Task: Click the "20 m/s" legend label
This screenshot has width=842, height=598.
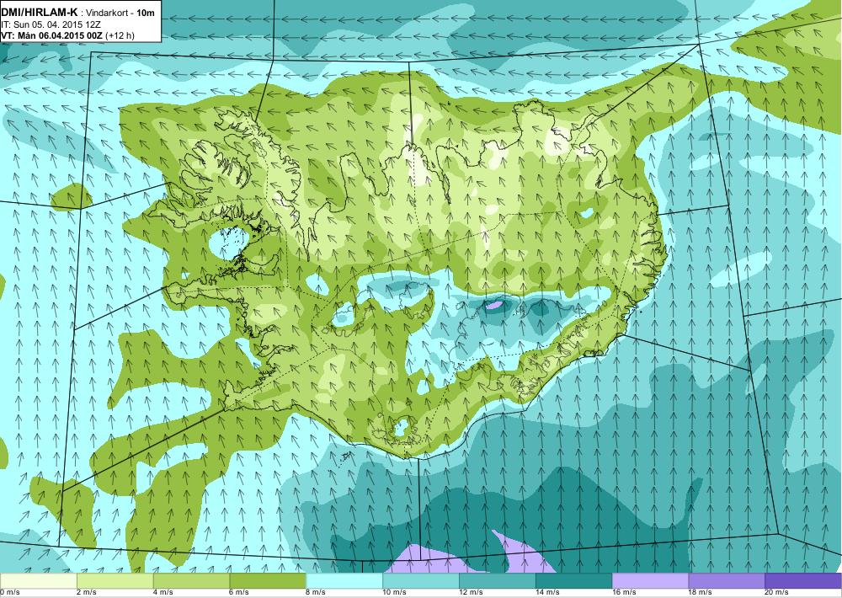Action: point(777,593)
